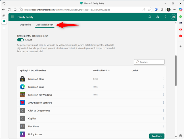Open Dev Home app details
The height and width of the screenshot is (139, 184).
coord(34,126)
